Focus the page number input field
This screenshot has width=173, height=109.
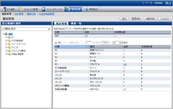tap(89, 43)
